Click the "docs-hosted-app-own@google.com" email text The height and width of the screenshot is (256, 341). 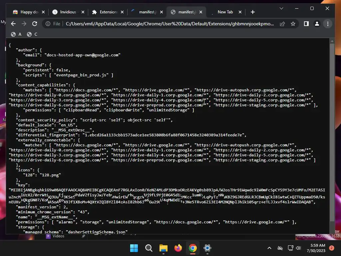[83, 55]
